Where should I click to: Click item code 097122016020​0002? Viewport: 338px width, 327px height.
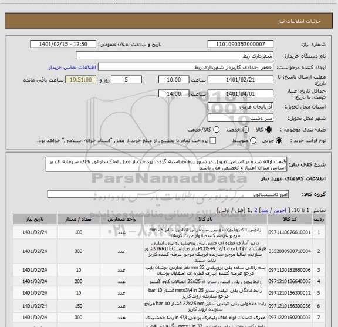pos(289,318)
